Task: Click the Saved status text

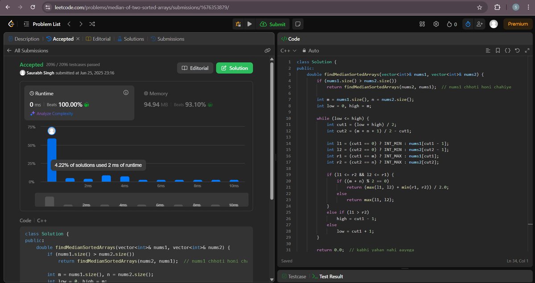Action: coord(287,261)
